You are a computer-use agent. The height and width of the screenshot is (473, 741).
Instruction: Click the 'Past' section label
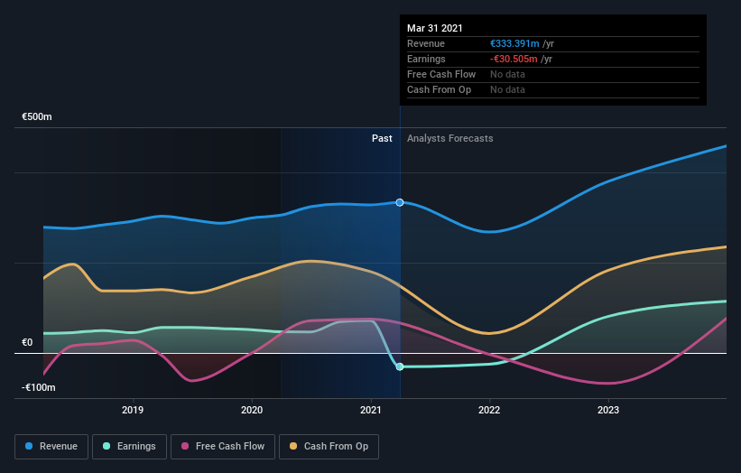pos(382,138)
